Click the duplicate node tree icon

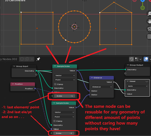(27, 59)
